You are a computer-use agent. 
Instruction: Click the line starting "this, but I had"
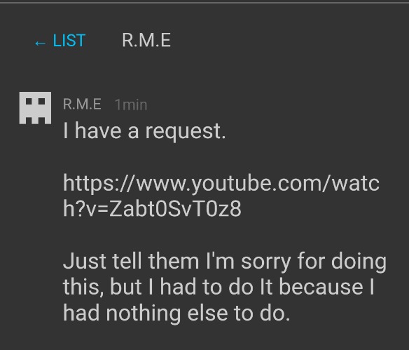click(219, 287)
